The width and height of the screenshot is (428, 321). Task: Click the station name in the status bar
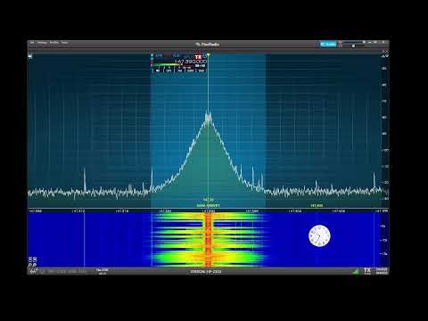coord(205,272)
